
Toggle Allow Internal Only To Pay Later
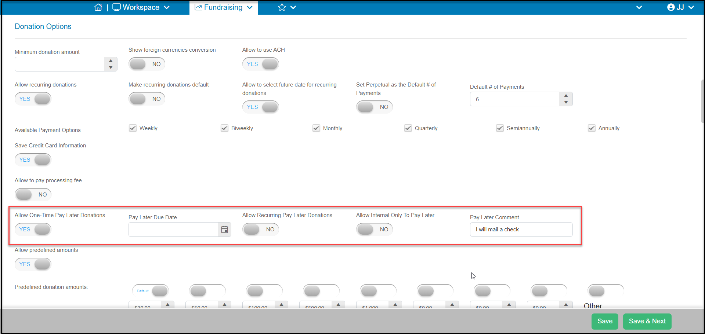[375, 230]
